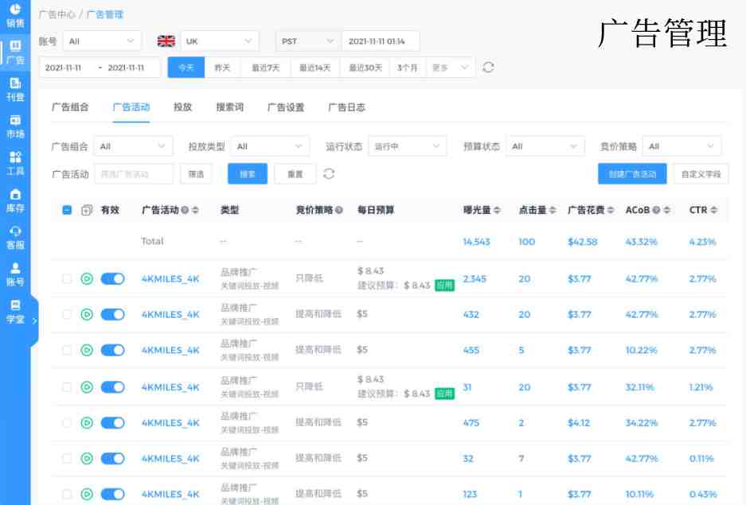Image resolution: width=746 pixels, height=505 pixels.
Task: Click the 创建广告活动 button
Action: point(632,173)
